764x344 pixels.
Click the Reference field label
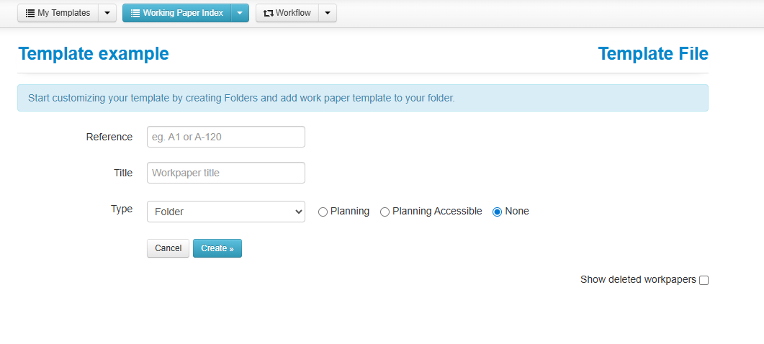tap(109, 137)
